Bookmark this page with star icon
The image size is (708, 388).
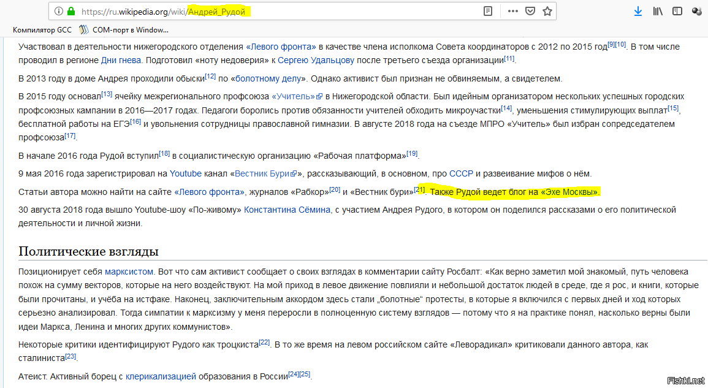(547, 11)
